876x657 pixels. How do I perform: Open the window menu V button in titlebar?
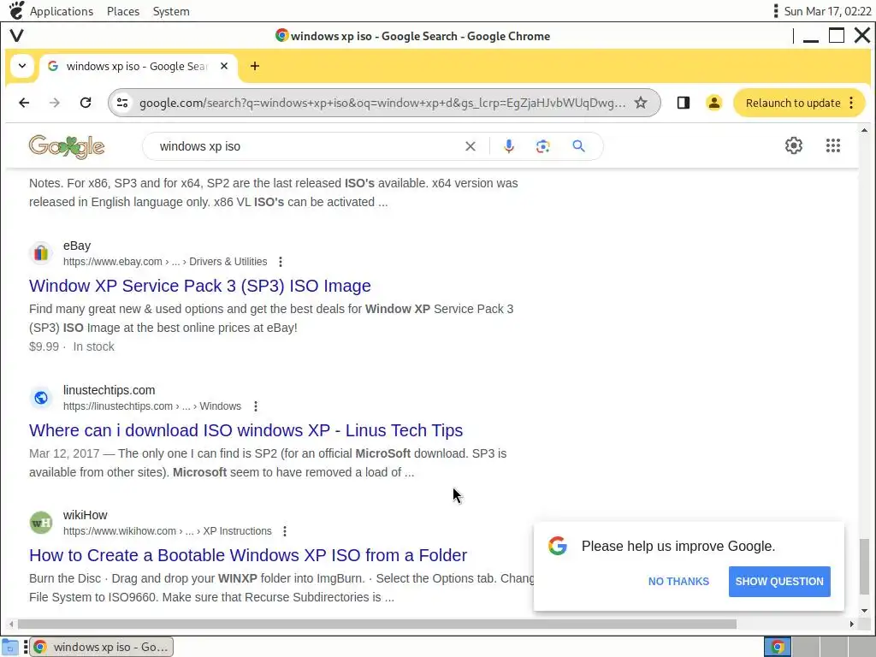coord(17,36)
